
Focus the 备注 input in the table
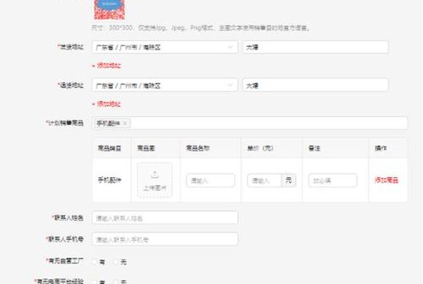(x=332, y=181)
